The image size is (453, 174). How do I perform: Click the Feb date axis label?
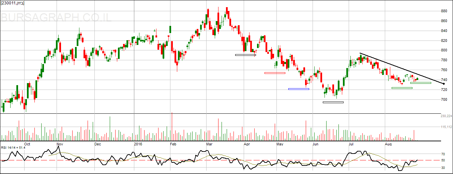(173, 144)
